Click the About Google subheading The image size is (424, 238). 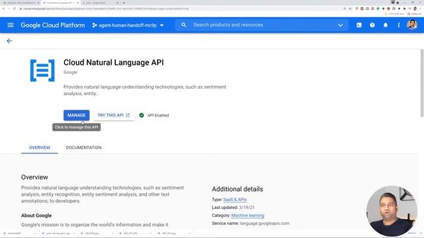(36, 216)
